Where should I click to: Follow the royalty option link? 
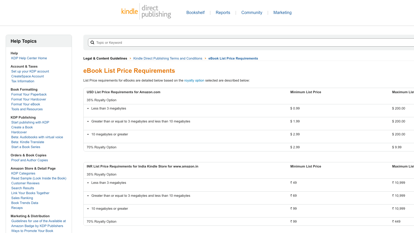pos(194,81)
